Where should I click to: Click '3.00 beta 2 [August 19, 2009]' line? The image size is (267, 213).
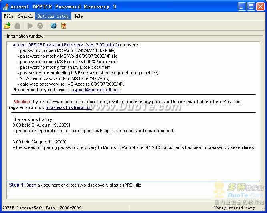click(41, 125)
